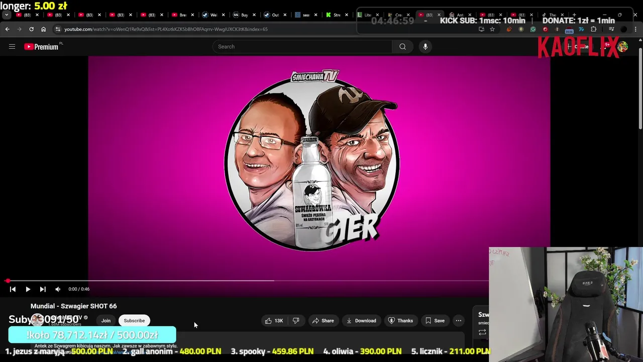Save video to a playlist
643x362 pixels.
pos(435,321)
